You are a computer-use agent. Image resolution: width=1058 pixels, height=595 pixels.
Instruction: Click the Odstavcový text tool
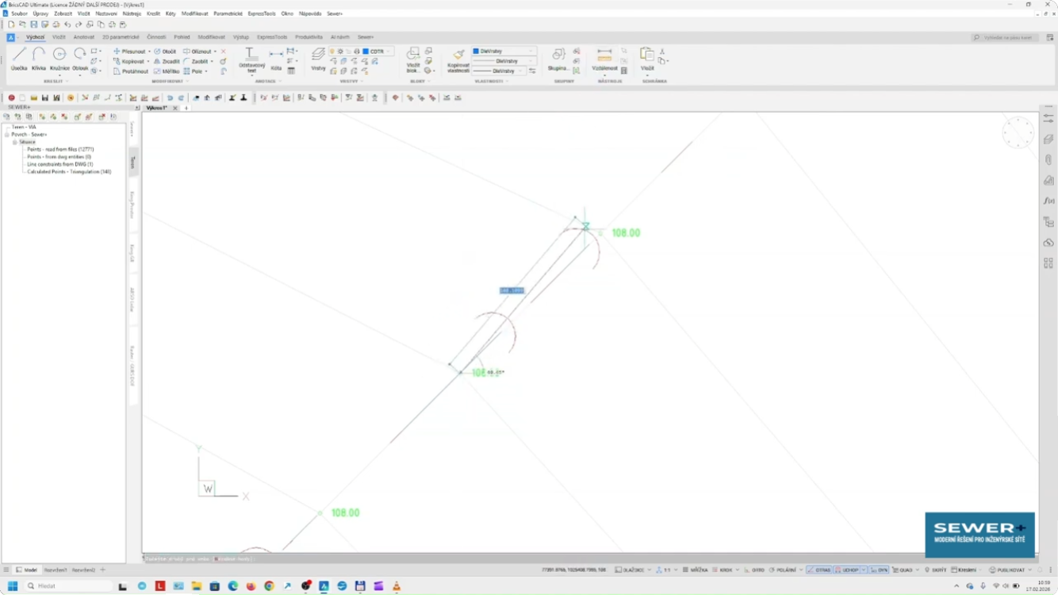[x=251, y=59]
